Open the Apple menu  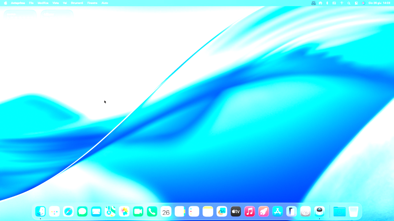tap(6, 3)
